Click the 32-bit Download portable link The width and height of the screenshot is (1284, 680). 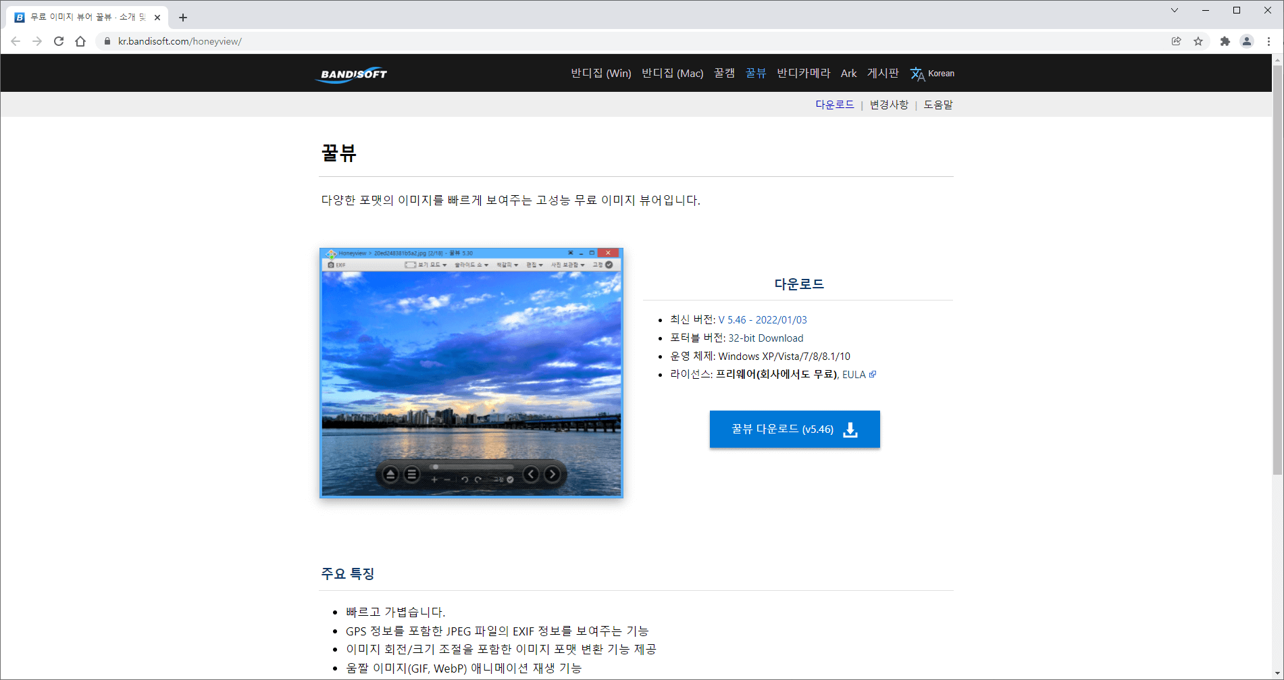click(x=766, y=338)
